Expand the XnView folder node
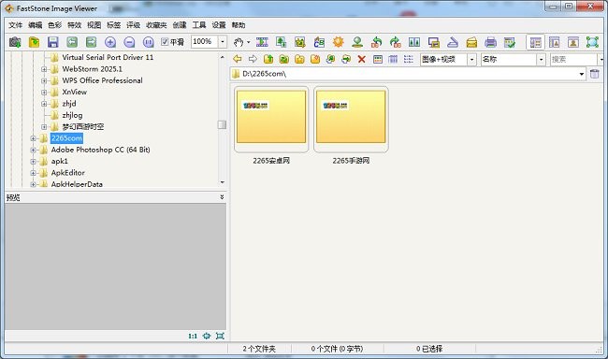Screen dimensions: 608x359 44,93
